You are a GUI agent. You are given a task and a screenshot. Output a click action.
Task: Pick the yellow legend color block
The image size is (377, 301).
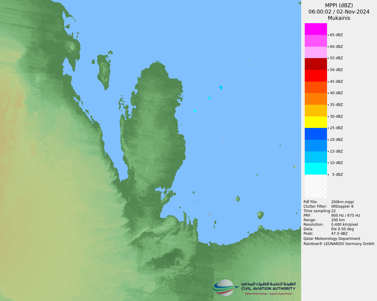pos(316,122)
